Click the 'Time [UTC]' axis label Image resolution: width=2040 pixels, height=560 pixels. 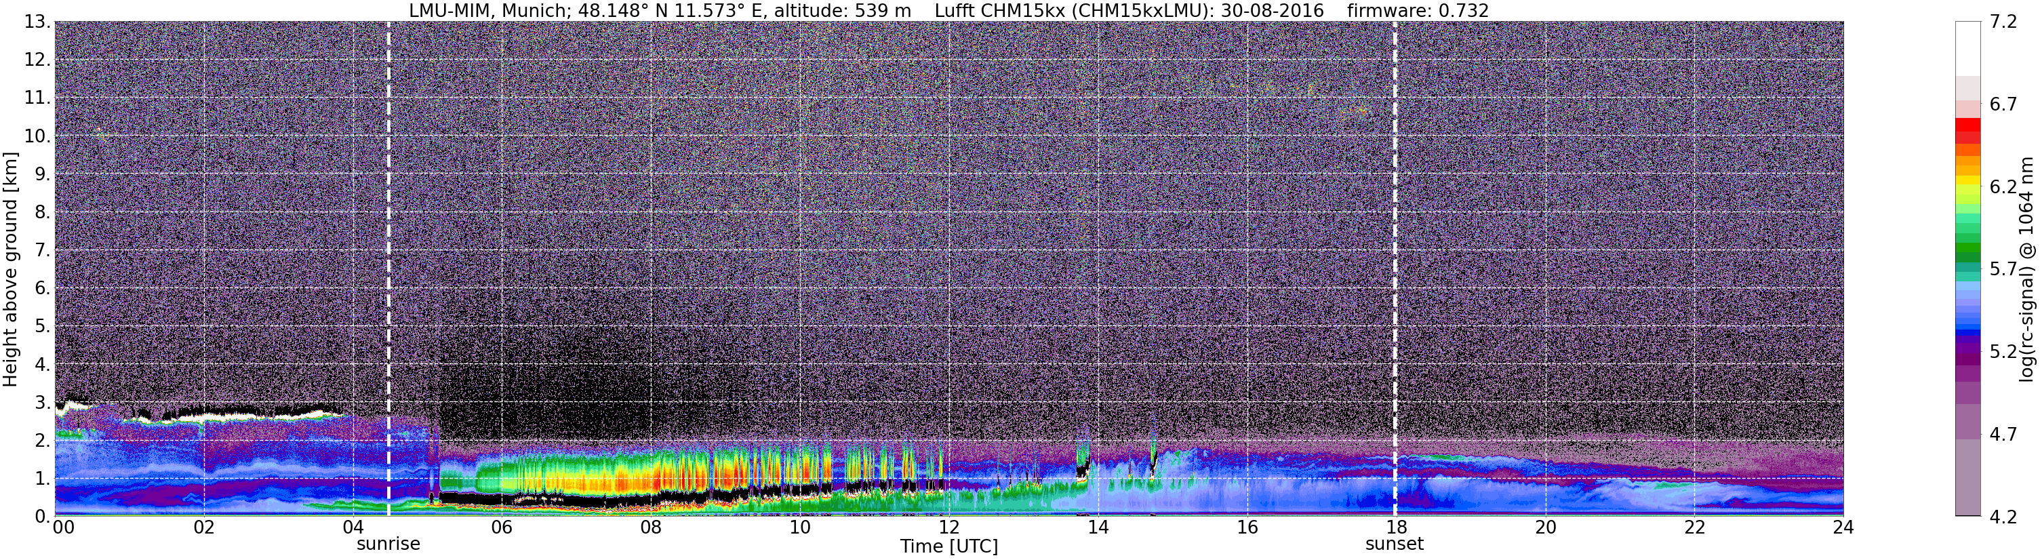[948, 546]
